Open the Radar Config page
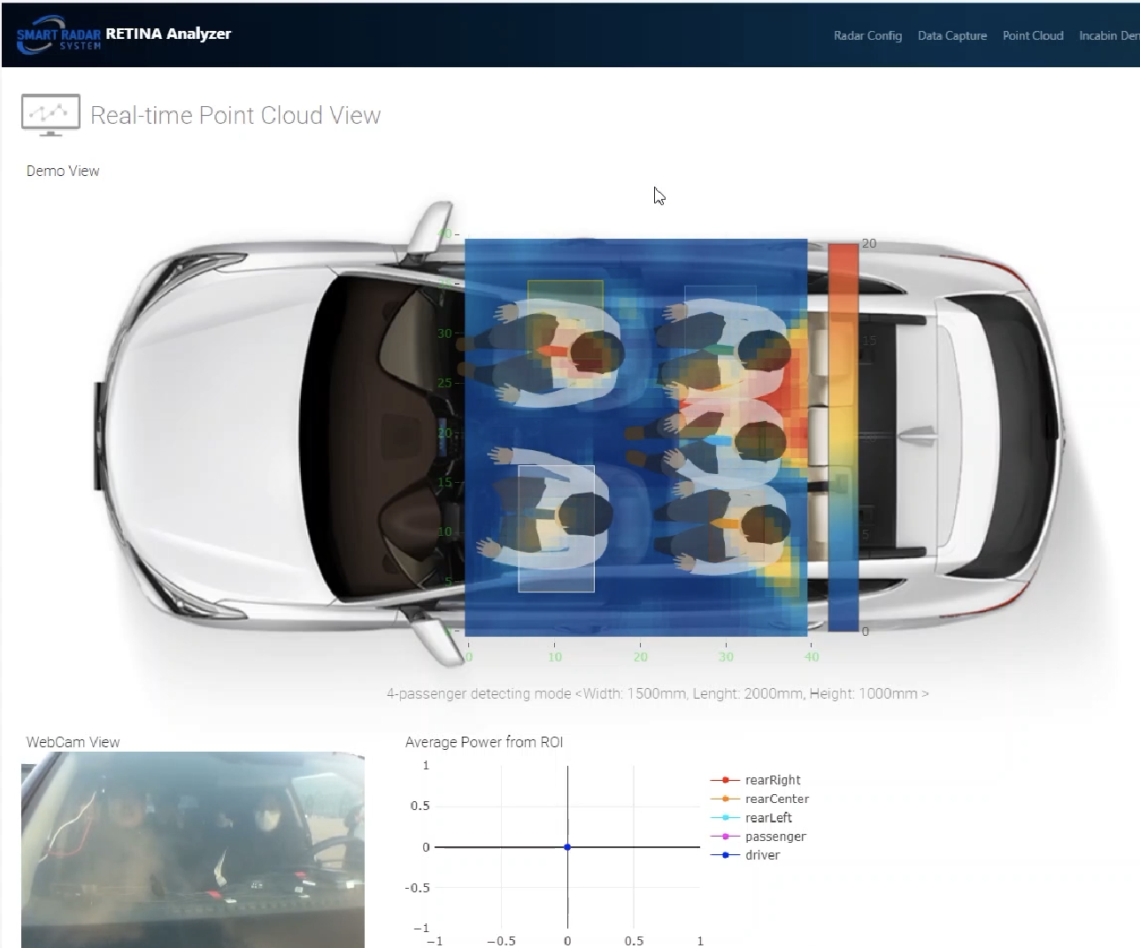 (x=867, y=35)
